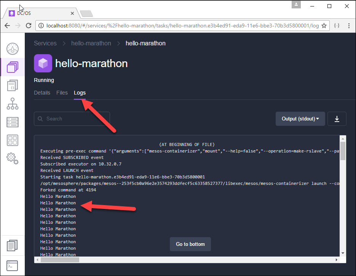Image resolution: width=356 pixels, height=276 pixels.
Task: Click the Go to bottom button
Action: (x=190, y=244)
